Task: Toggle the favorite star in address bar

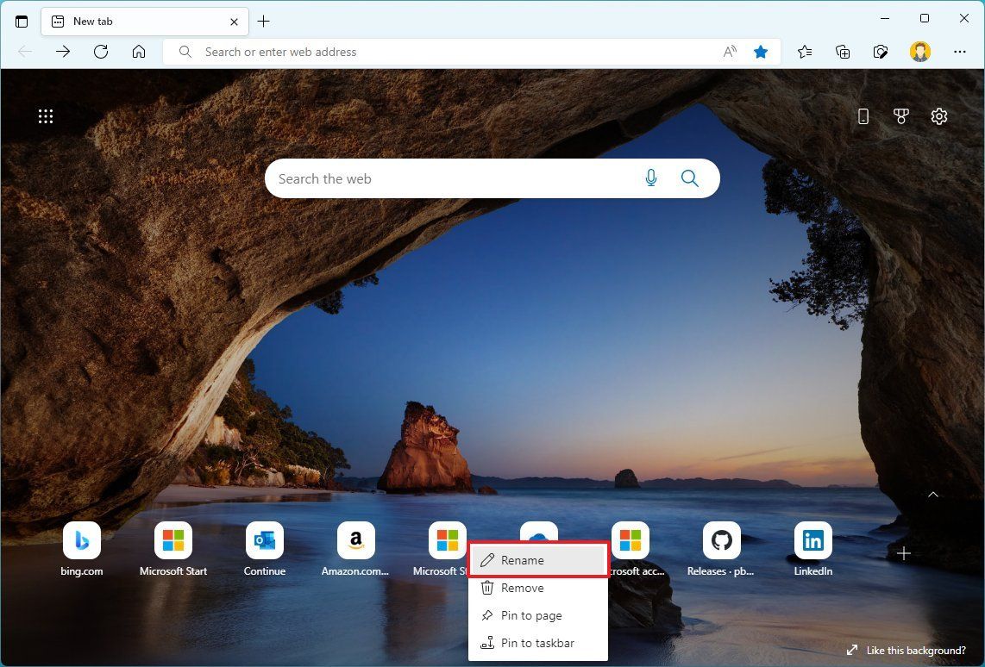Action: 760,52
